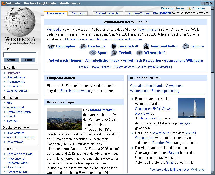The image size is (215, 175).
Task: Open the Diskussion tab
Action: pyautogui.click(x=78, y=13)
